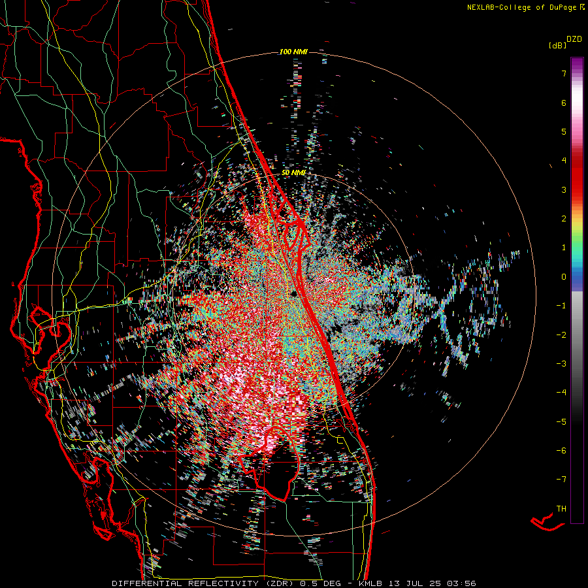Click the 0 value on the color scale

click(564, 277)
